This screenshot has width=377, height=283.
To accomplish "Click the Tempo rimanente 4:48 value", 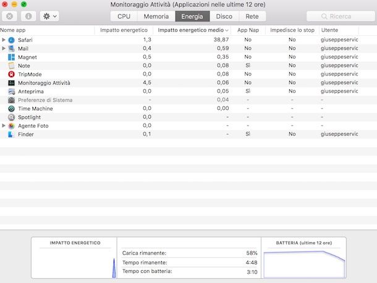I will pyautogui.click(x=252, y=263).
